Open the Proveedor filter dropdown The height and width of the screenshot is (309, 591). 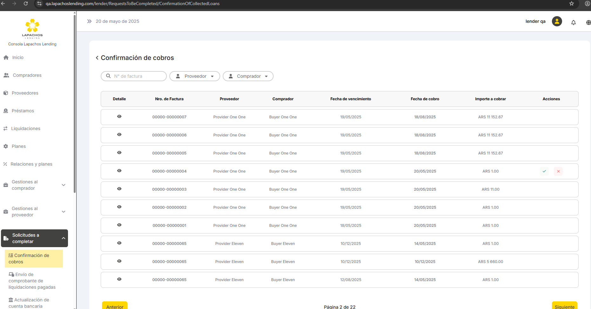tap(194, 76)
